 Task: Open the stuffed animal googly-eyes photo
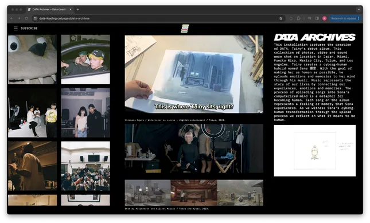tap(32, 60)
